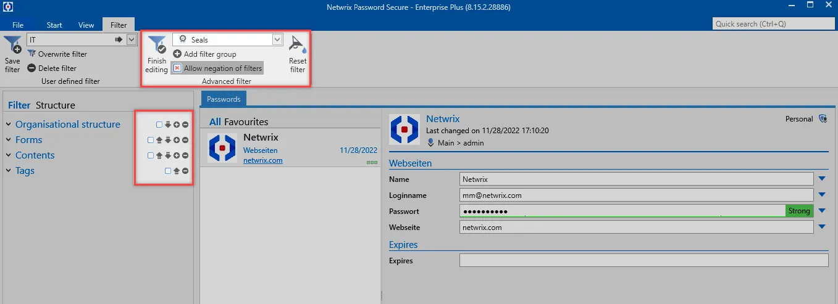Click the green password quality dots on Netwrix entry
838x304 pixels.
click(372, 162)
